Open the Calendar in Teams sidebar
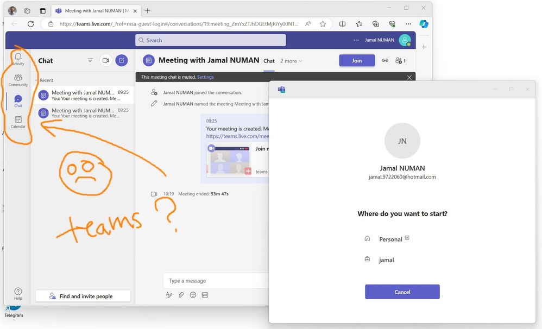Image resolution: width=542 pixels, height=329 pixels. (18, 122)
